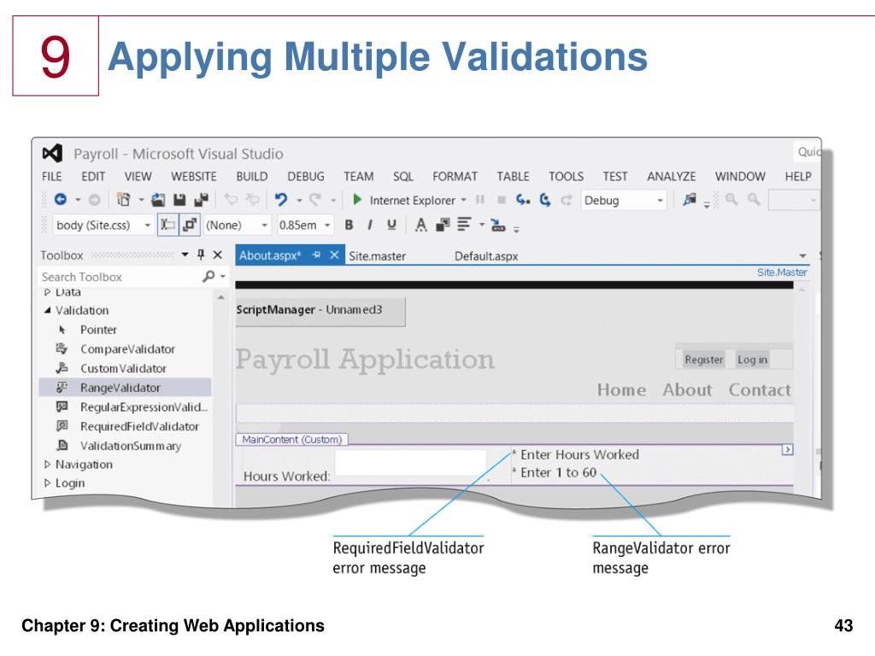Open the WEBSITE menu
Image resolution: width=875 pixels, height=656 pixels.
[x=194, y=176]
